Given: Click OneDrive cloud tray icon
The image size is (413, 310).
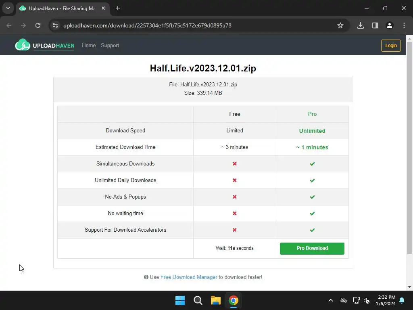Looking at the screenshot, I should [344, 300].
